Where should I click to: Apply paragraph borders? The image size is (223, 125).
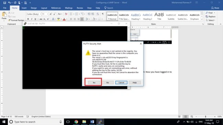[99, 19]
